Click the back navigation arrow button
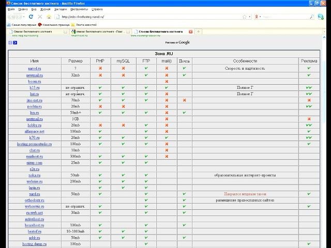This screenshot has width=331, height=248. (x=11, y=17)
